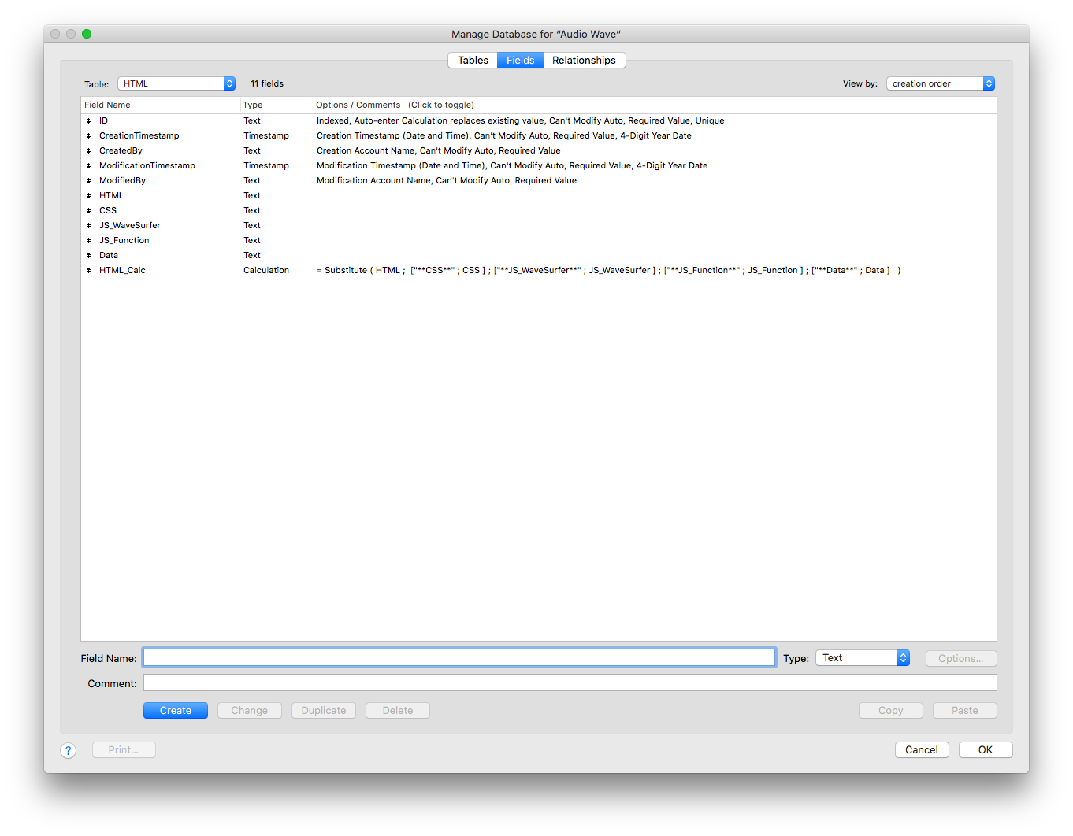Click the Options... button
The width and height of the screenshot is (1073, 836).
961,658
